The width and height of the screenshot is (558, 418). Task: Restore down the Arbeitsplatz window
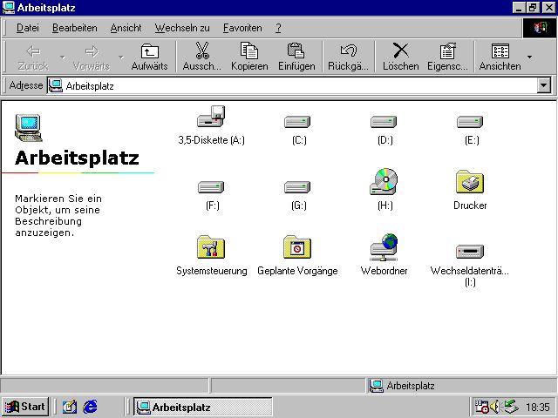533,8
